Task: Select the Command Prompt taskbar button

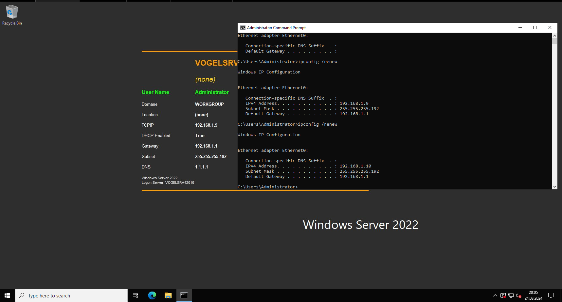Action: click(x=184, y=295)
